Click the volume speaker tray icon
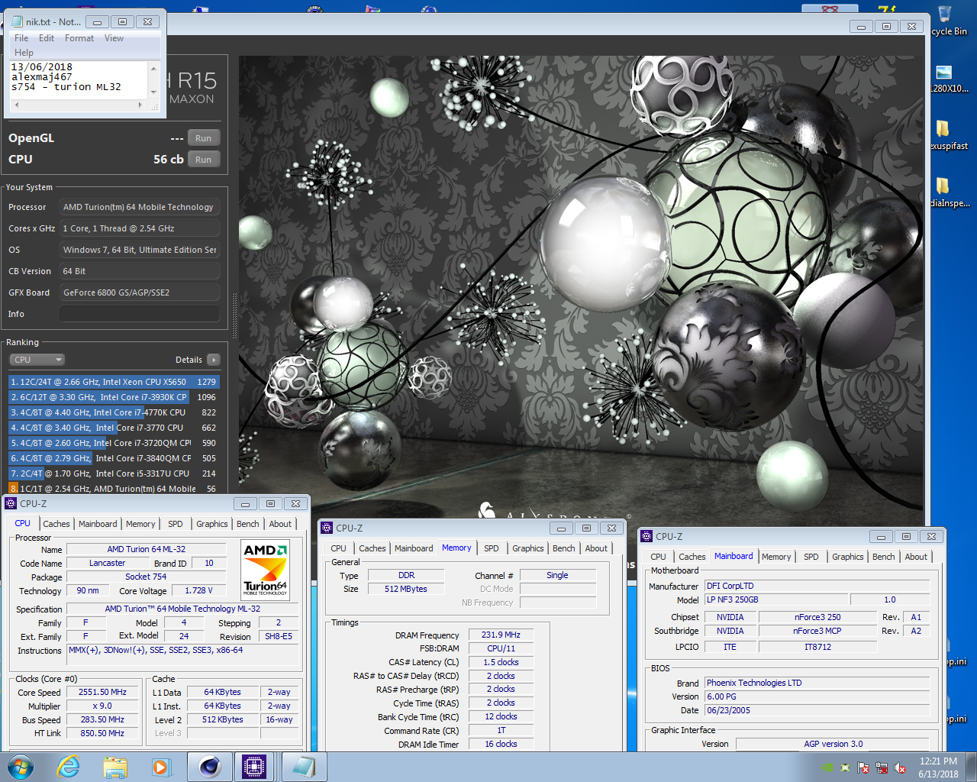The width and height of the screenshot is (977, 782). click(900, 767)
